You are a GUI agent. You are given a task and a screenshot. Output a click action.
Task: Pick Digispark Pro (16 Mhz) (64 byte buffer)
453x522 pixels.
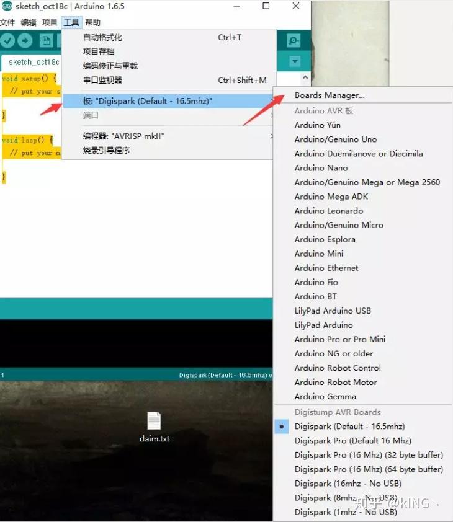362,470
